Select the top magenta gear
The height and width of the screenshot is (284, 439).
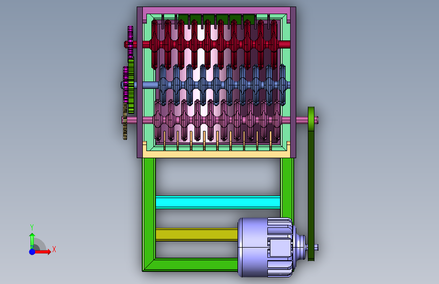click(130, 43)
